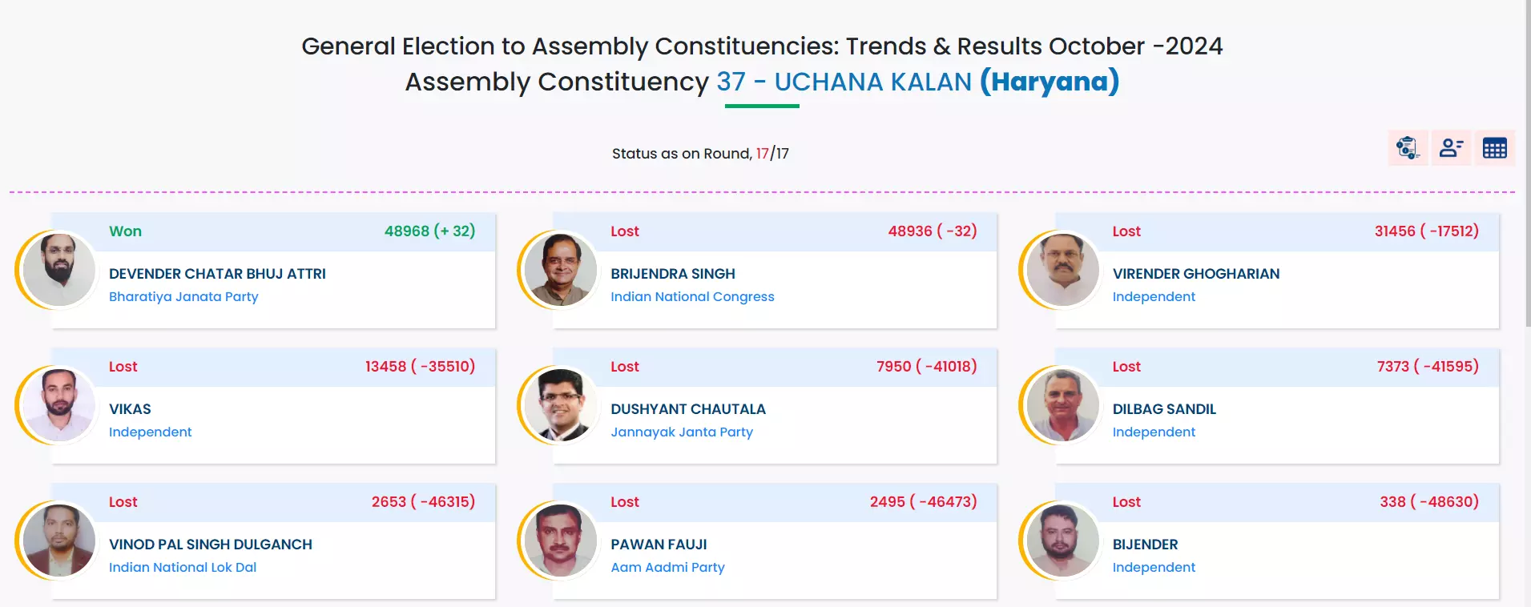
Task: Click the Aam Aadmi Party label
Action: [667, 567]
